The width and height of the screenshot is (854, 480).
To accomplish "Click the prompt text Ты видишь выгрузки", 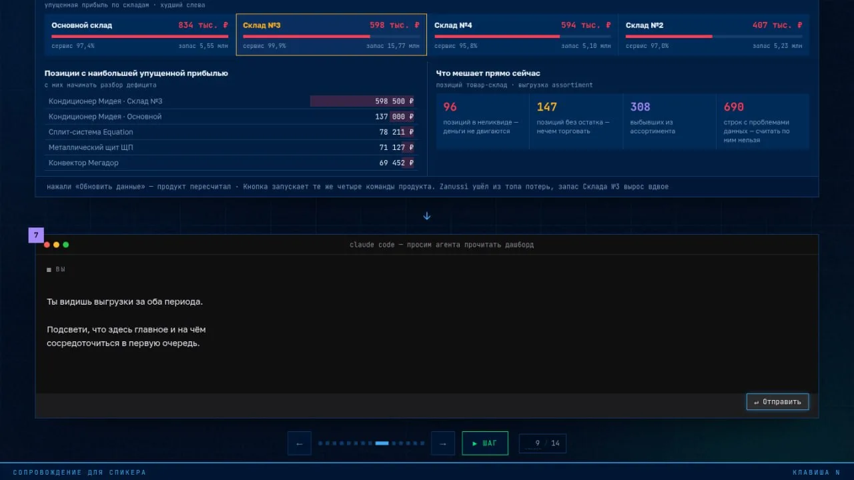I will click(x=125, y=302).
